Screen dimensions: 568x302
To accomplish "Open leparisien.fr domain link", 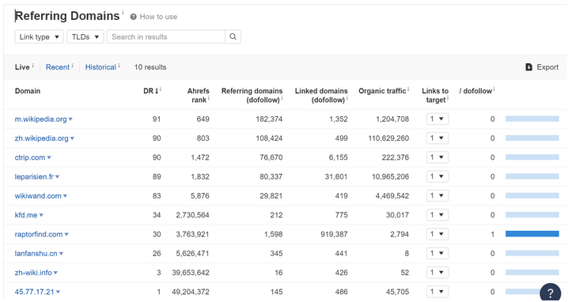I will [34, 177].
